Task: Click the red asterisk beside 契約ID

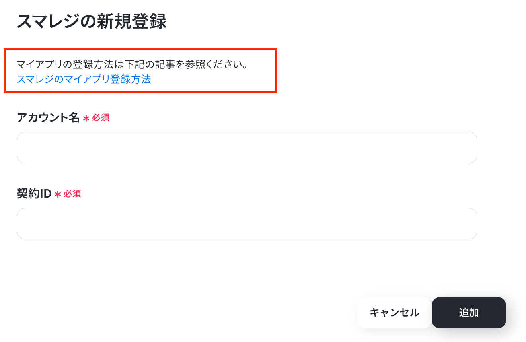Action: [58, 194]
